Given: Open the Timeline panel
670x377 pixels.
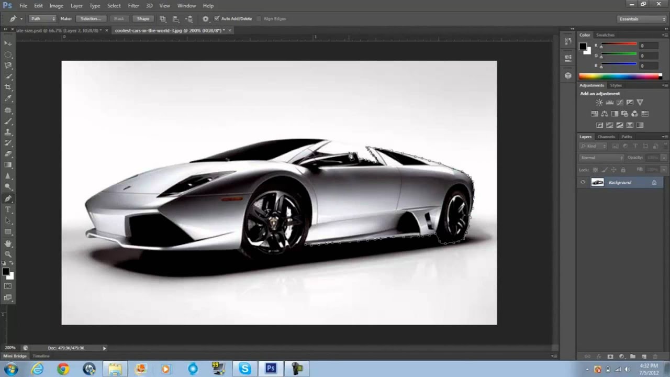Looking at the screenshot, I should click(41, 356).
